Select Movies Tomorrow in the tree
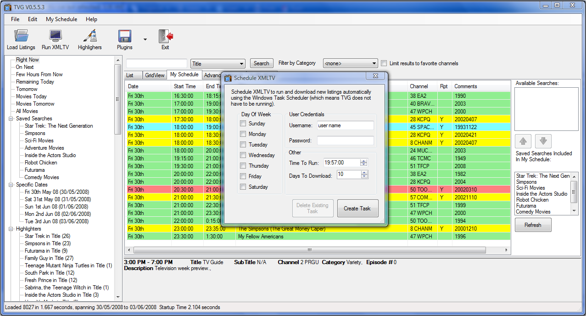Viewport: 586px width, 316px height. 35,104
